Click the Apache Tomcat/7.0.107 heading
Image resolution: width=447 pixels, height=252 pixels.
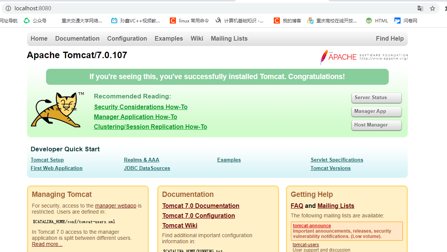(x=77, y=55)
